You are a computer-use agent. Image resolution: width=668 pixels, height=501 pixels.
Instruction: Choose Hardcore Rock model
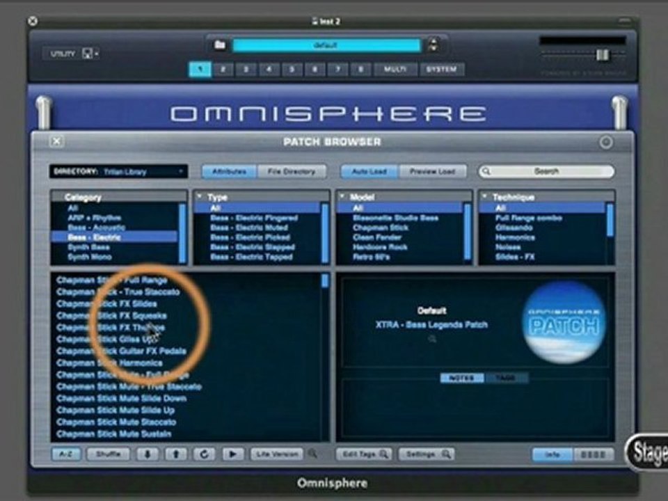point(380,247)
